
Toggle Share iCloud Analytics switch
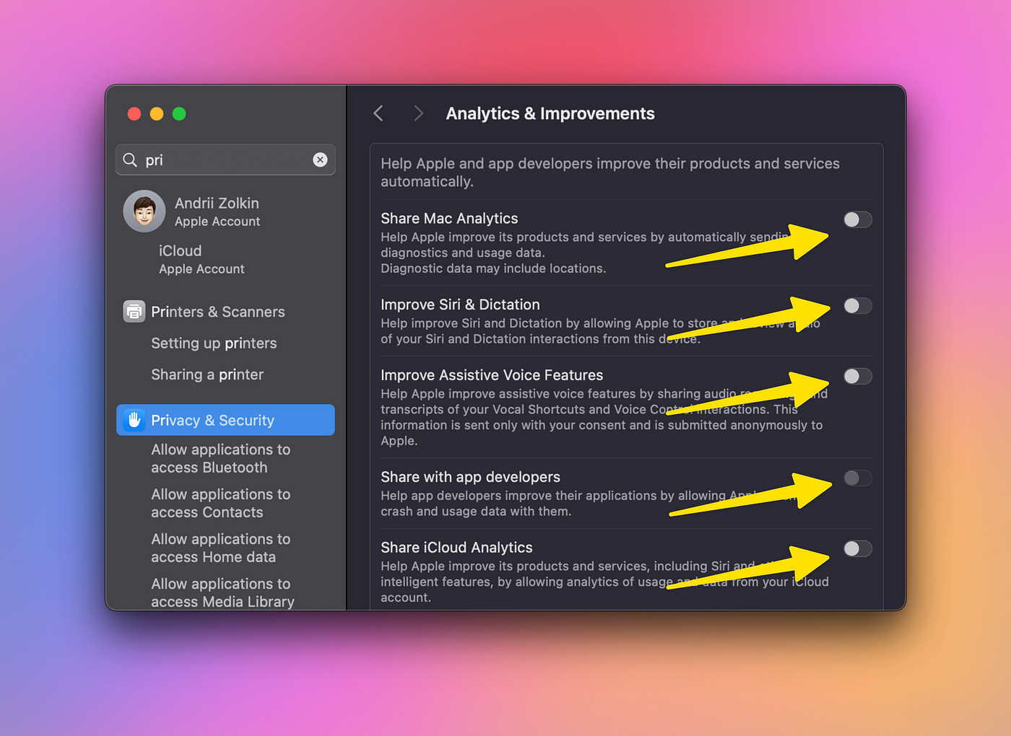tap(858, 548)
